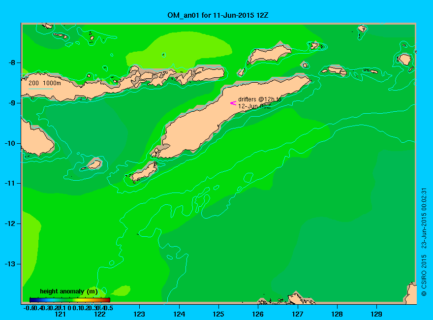Click the "200 1000m" contour depth label
This screenshot has height=320, width=433.
point(45,83)
